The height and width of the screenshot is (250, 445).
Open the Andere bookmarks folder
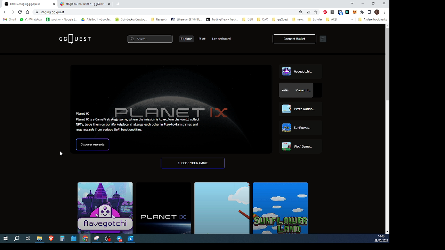(372, 19)
